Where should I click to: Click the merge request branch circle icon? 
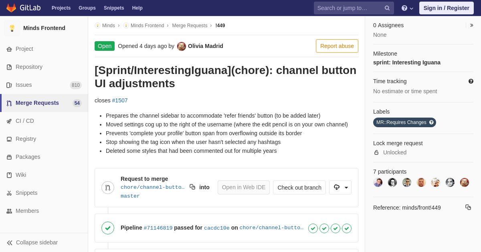tap(108, 187)
